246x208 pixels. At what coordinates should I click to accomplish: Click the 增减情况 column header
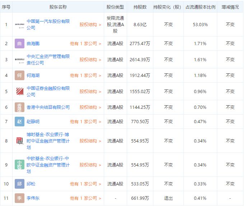(x=230, y=7)
